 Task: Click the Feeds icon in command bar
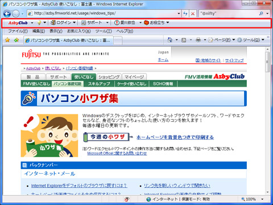(x=184, y=40)
